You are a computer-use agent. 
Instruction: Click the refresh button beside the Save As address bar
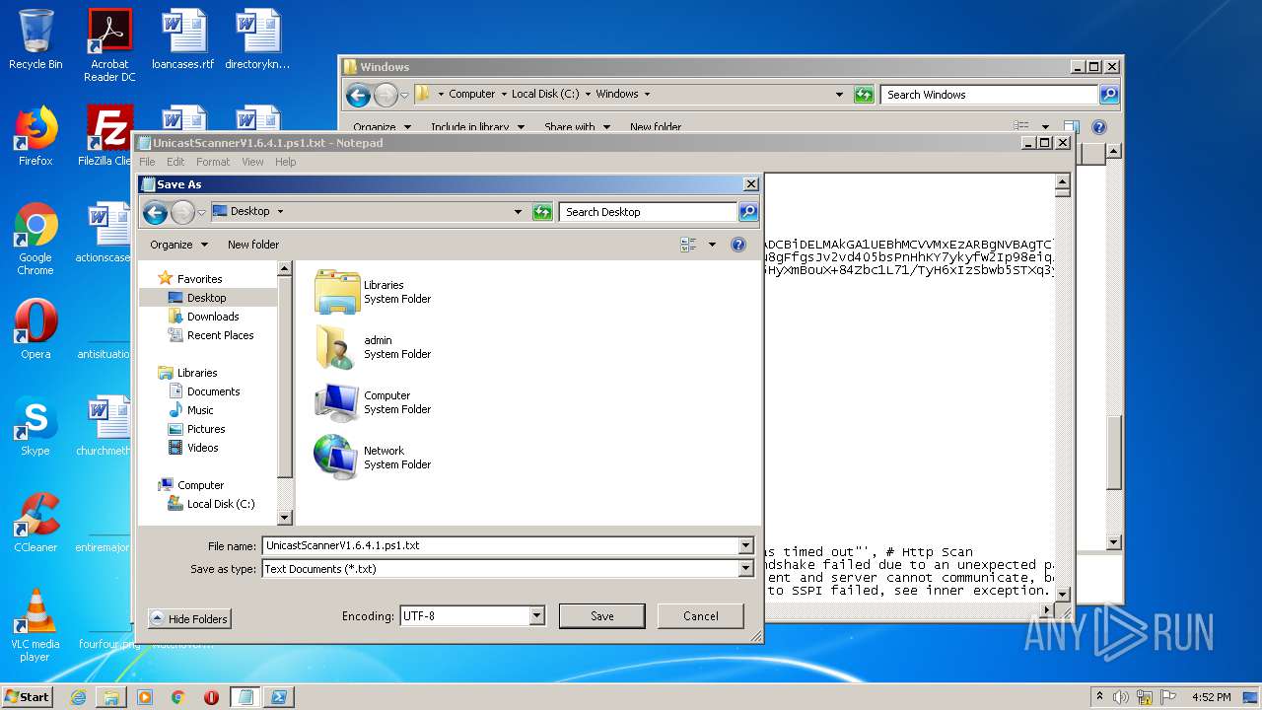click(x=542, y=212)
